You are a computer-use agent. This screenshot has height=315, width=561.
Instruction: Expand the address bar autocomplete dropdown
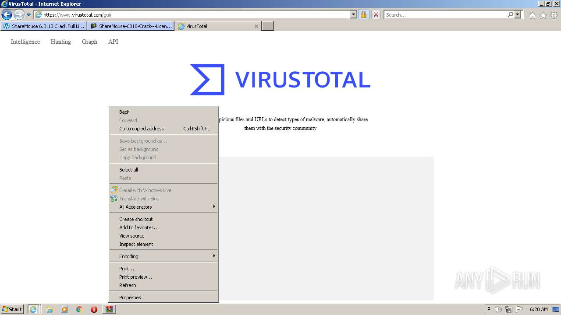click(x=354, y=14)
